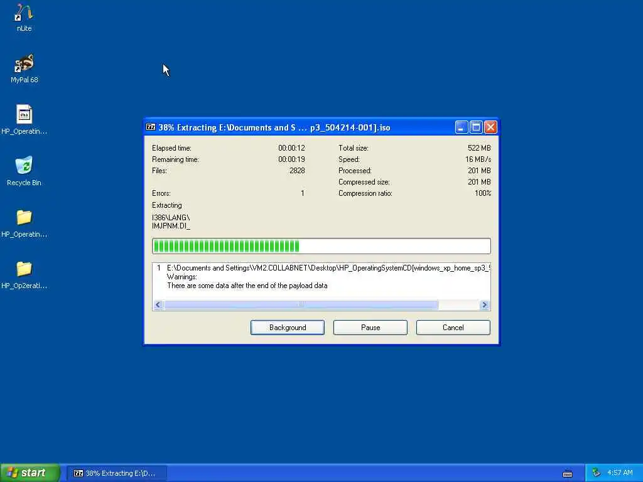Image resolution: width=643 pixels, height=482 pixels.
Task: Click the current file name IMJPNM.DI_
Action: 171,226
